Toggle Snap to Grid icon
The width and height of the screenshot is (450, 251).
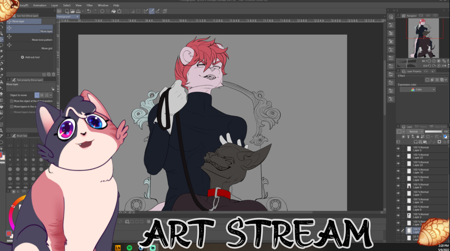(157, 11)
